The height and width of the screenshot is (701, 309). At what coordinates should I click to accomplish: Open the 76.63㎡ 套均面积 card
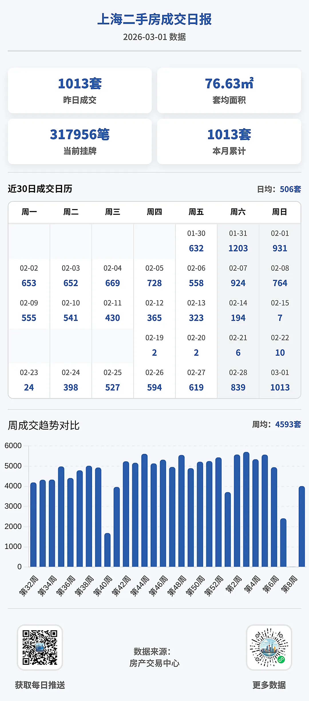[x=229, y=90]
